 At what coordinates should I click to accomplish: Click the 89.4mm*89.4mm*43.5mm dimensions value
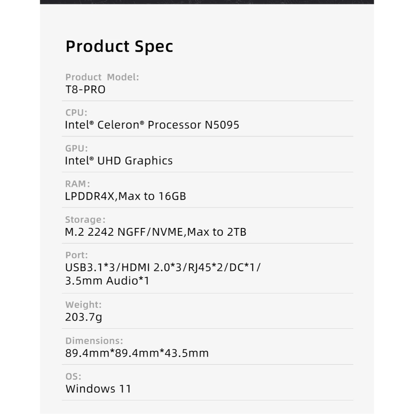(x=137, y=353)
